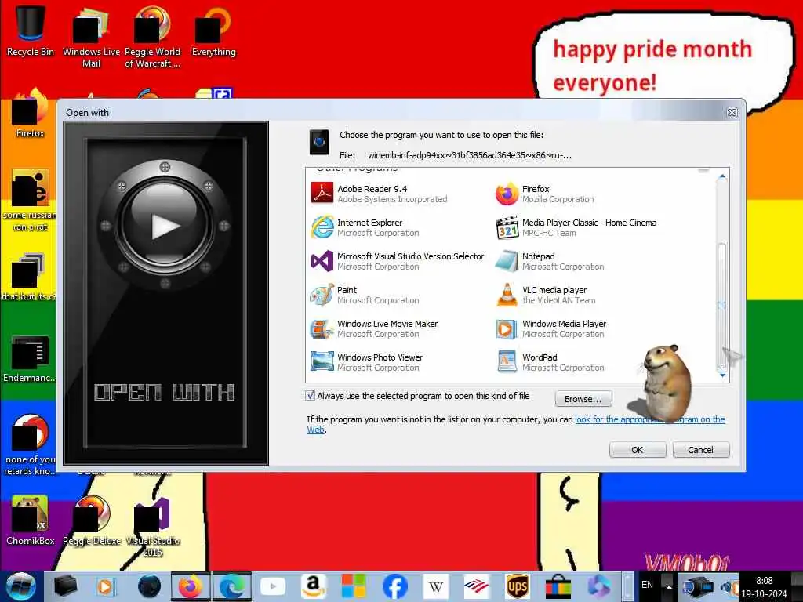Open YouTube taskbar shortcut
803x602 pixels.
pos(272,586)
